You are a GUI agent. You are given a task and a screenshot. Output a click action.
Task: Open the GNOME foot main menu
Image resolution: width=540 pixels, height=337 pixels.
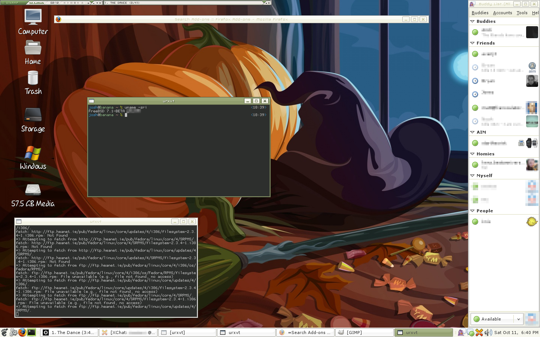click(x=4, y=332)
